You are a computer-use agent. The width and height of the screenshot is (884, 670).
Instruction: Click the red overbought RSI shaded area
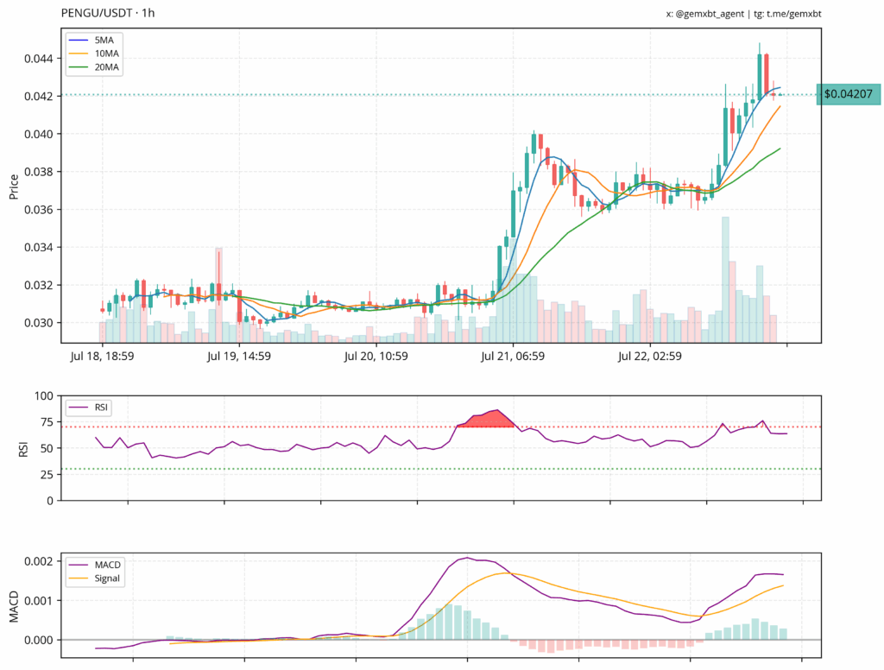[x=485, y=420]
